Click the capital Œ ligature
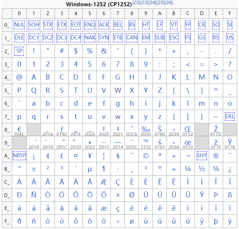The width and height of the screenshot is (239, 229). (x=188, y=129)
